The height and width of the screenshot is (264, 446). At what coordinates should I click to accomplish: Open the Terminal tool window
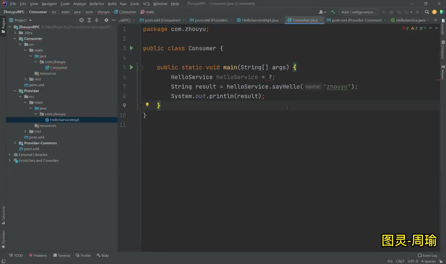[x=62, y=256]
